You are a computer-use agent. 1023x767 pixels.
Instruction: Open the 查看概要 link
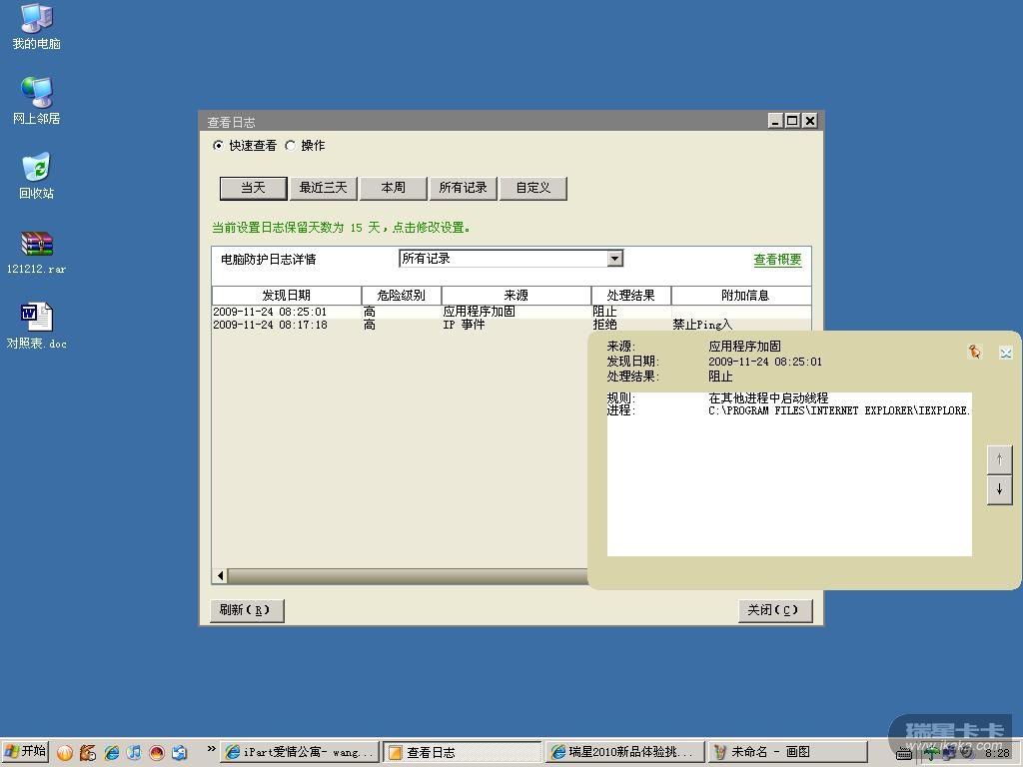click(777, 260)
